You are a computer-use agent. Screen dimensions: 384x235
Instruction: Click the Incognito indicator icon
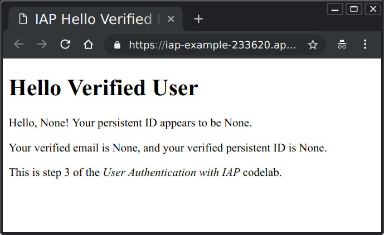[342, 45]
